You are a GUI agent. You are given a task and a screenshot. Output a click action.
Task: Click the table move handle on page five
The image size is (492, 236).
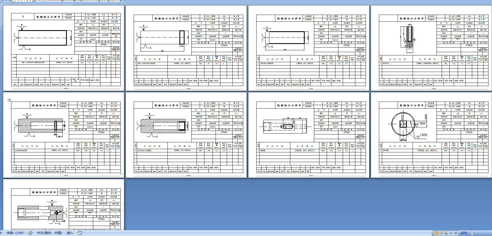coord(9,100)
